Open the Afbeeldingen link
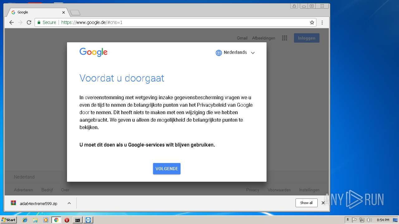 (x=264, y=38)
